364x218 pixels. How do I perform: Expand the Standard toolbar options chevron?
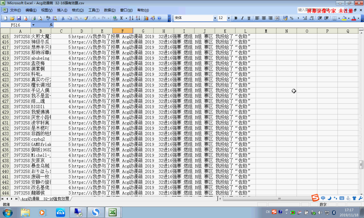(169, 18)
